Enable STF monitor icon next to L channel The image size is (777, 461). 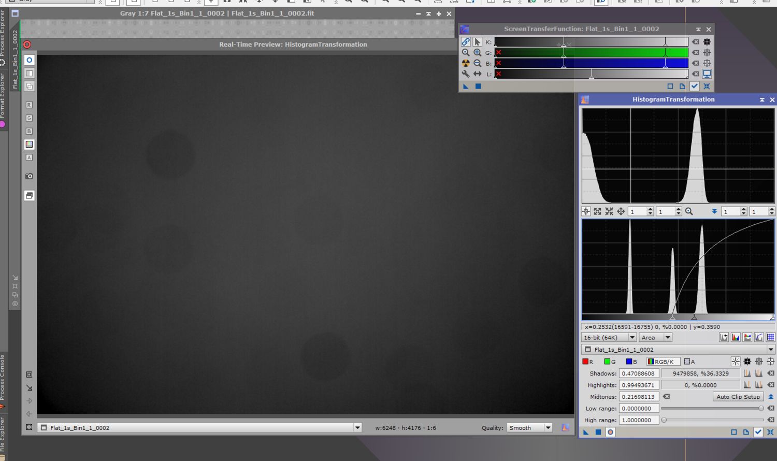(x=707, y=74)
